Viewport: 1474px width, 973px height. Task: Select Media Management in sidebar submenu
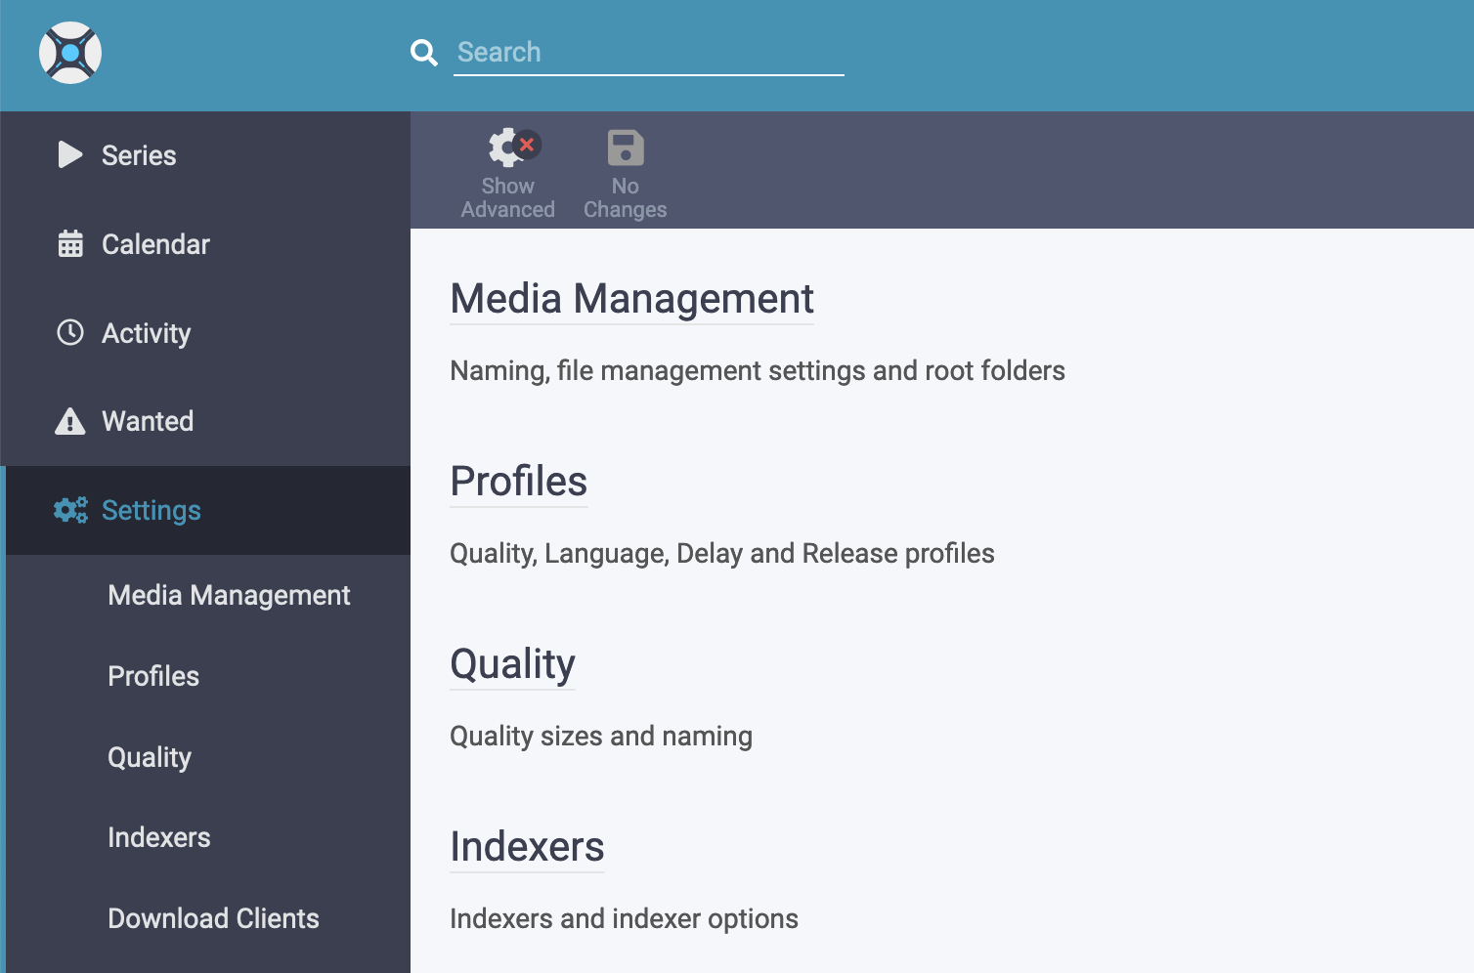coord(229,595)
